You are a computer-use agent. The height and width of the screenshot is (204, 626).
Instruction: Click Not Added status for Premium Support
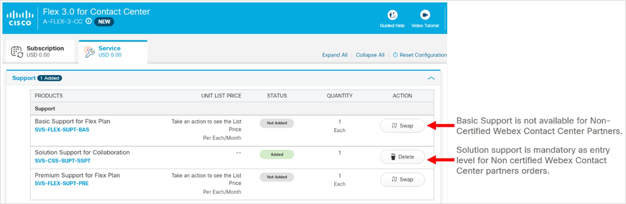click(x=277, y=177)
